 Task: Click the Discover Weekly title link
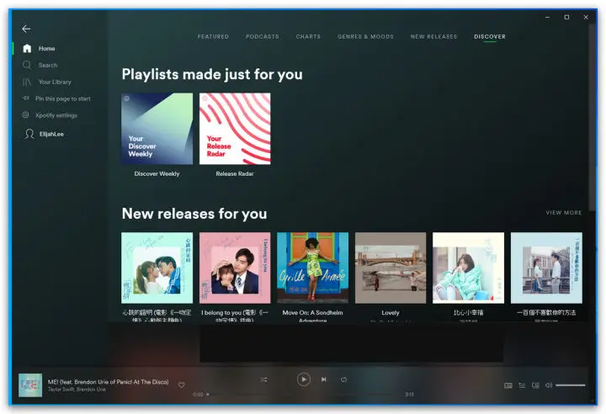(x=157, y=174)
